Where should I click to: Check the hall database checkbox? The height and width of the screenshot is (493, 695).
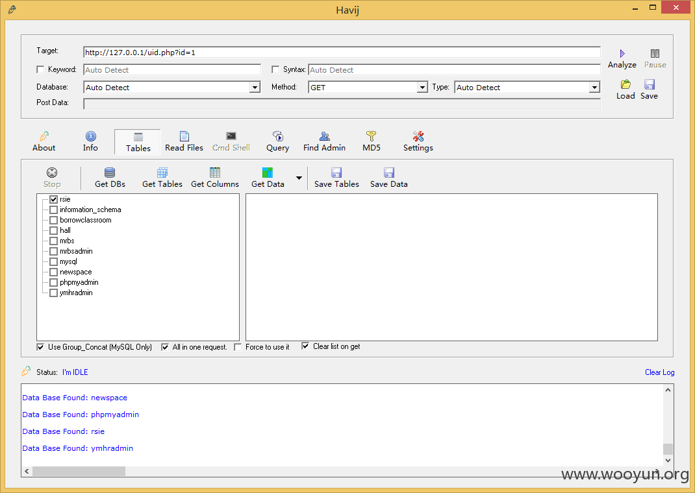tap(54, 230)
